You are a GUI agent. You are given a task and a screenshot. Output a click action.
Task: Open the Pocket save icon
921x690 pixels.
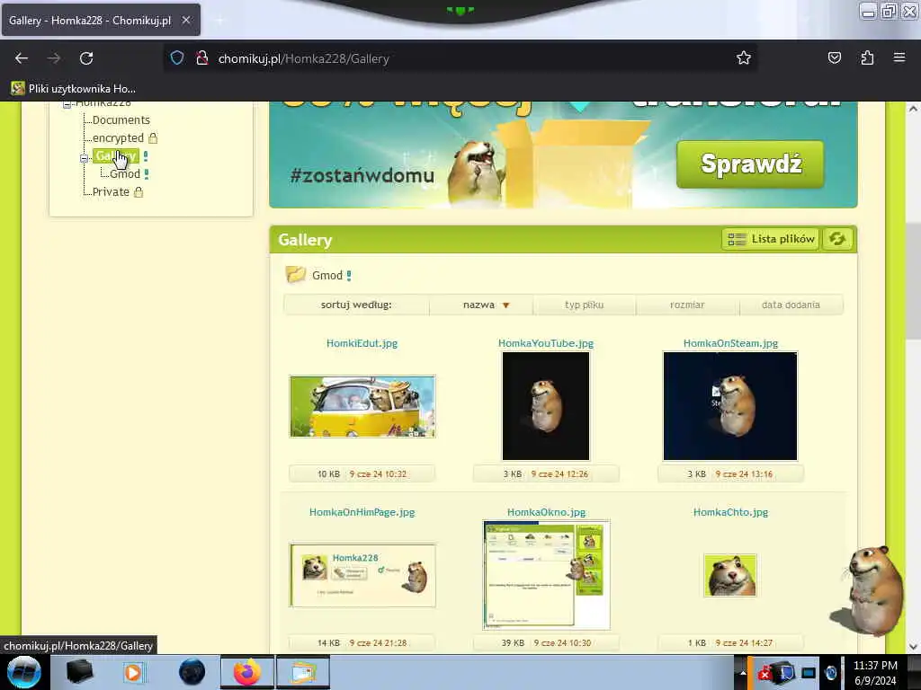[x=834, y=58]
